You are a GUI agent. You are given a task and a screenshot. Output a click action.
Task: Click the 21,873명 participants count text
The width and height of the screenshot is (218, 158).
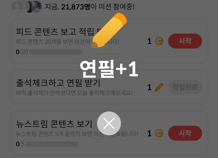click(76, 7)
